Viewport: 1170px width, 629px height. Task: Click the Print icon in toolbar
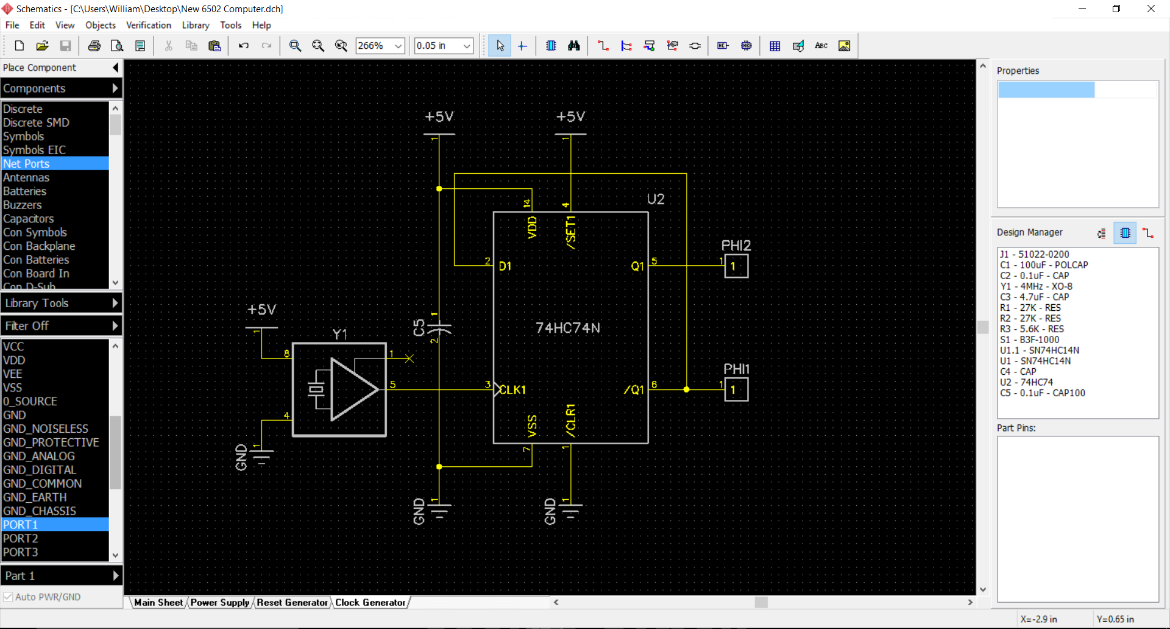tap(94, 46)
